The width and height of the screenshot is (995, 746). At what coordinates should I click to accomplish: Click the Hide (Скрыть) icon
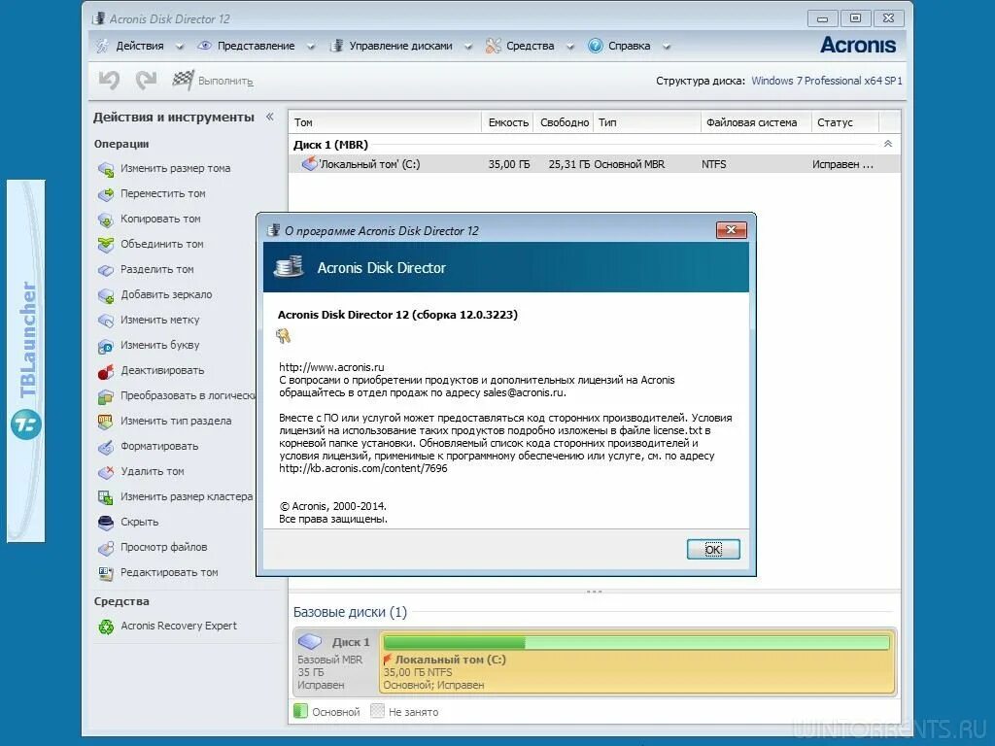[x=105, y=522]
